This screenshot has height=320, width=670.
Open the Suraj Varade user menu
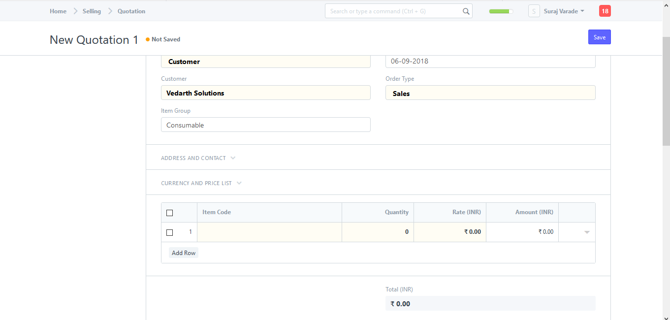(564, 11)
